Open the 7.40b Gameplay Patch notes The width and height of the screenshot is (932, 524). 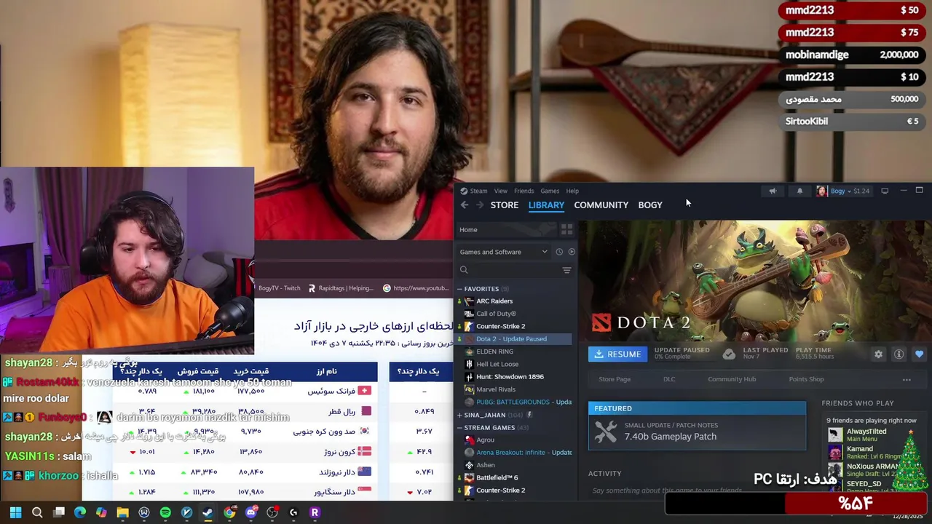tap(697, 432)
